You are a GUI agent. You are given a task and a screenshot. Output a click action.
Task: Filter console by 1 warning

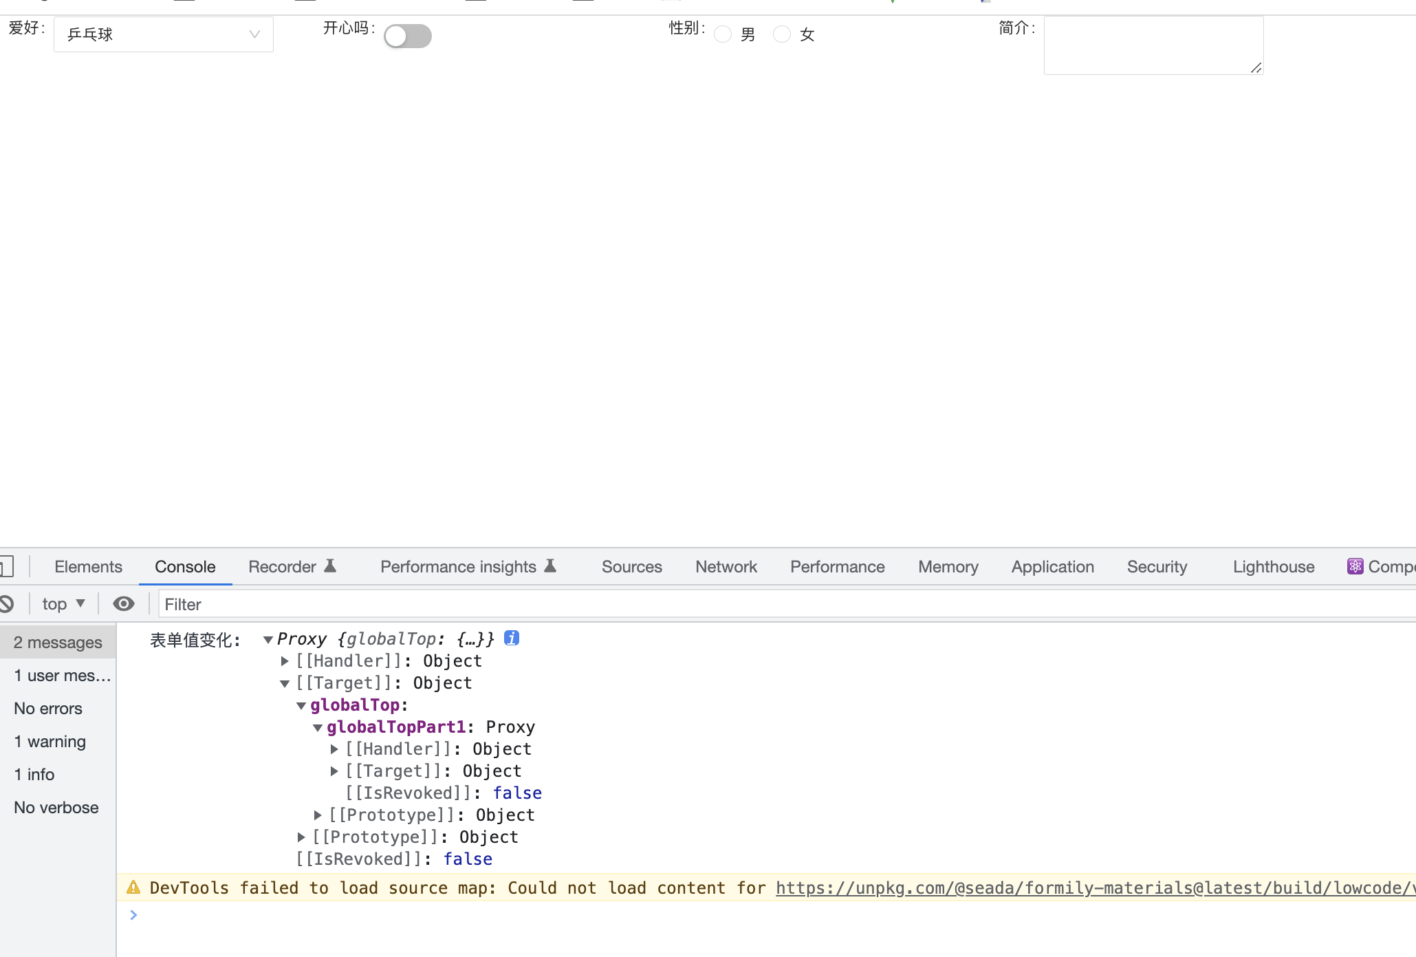[x=50, y=741]
